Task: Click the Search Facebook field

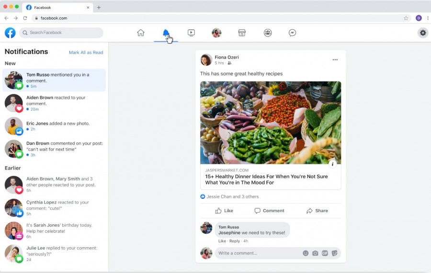Action: tap(61, 33)
